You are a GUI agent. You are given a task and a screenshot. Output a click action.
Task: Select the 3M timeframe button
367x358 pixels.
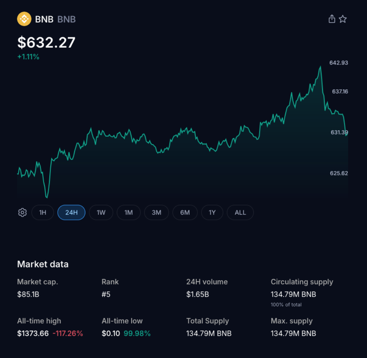[156, 212]
